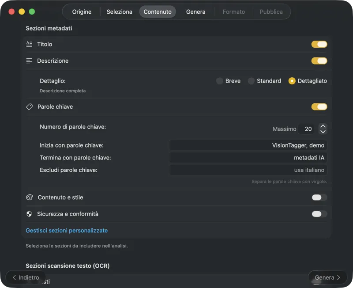This screenshot has width=353, height=288.
Task: Click the Descrizione paragraph lines icon
Action: pyautogui.click(x=29, y=61)
